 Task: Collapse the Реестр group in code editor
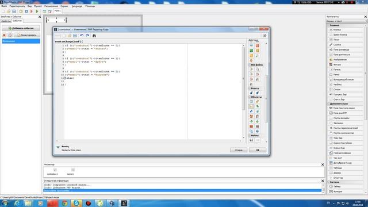[250, 89]
